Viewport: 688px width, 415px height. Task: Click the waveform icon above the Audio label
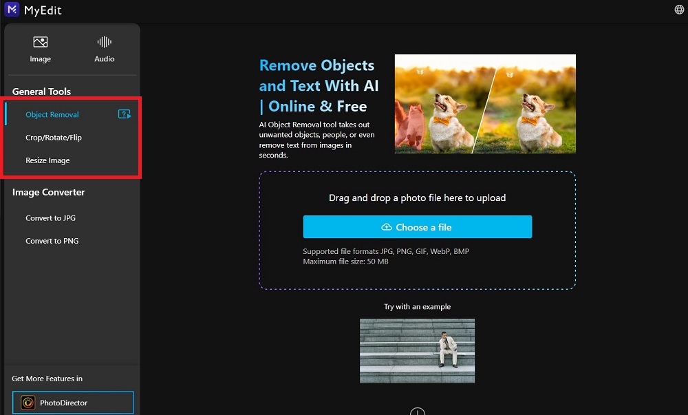(x=104, y=41)
